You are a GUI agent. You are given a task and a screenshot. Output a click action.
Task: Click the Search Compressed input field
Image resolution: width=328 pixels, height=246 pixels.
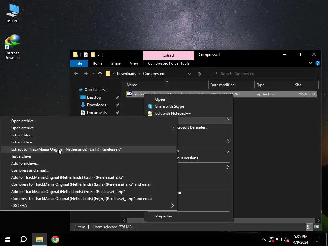tap(263, 74)
